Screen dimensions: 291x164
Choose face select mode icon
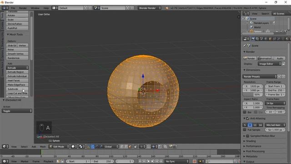pyautogui.click(x=130, y=147)
